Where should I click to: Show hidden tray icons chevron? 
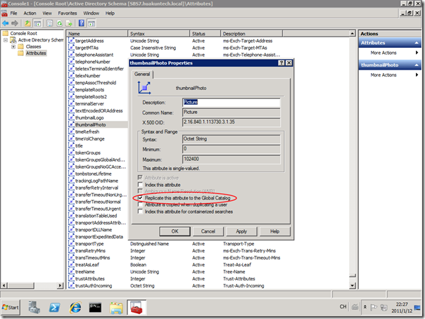point(365,307)
